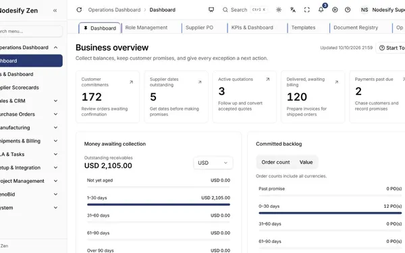Expand Project Management menu

(x=55, y=181)
